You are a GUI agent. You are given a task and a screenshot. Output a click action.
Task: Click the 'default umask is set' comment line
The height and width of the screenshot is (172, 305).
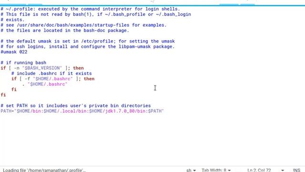click(88, 41)
